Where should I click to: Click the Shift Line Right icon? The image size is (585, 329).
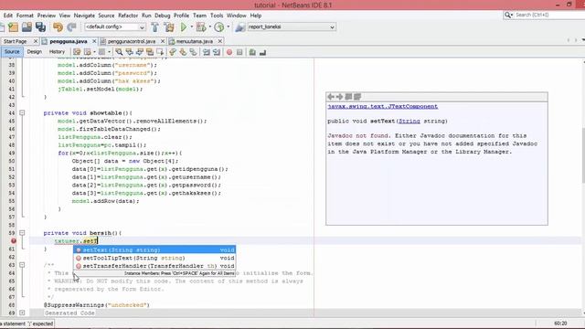point(217,52)
